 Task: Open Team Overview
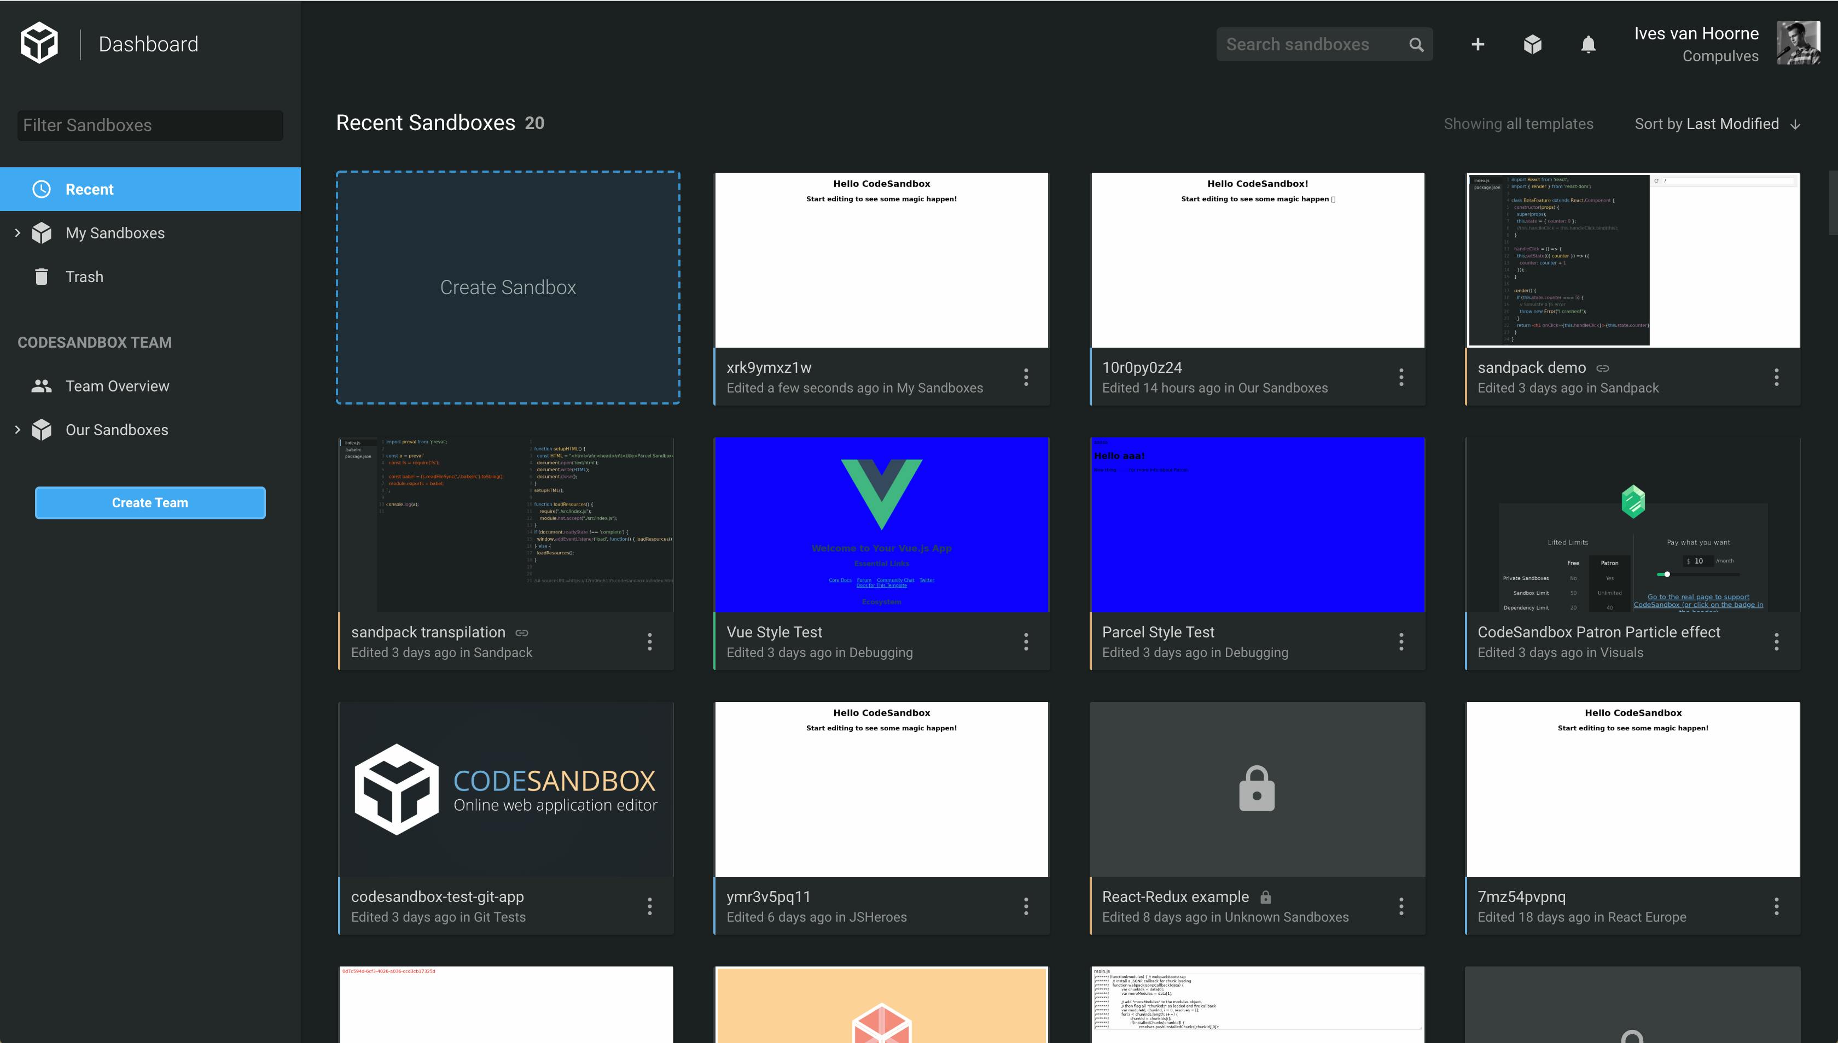(x=150, y=386)
